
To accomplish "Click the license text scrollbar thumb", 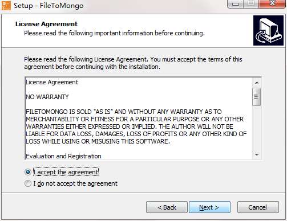I will (257, 97).
